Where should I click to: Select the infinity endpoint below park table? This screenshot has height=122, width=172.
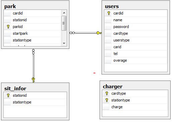[33, 52]
